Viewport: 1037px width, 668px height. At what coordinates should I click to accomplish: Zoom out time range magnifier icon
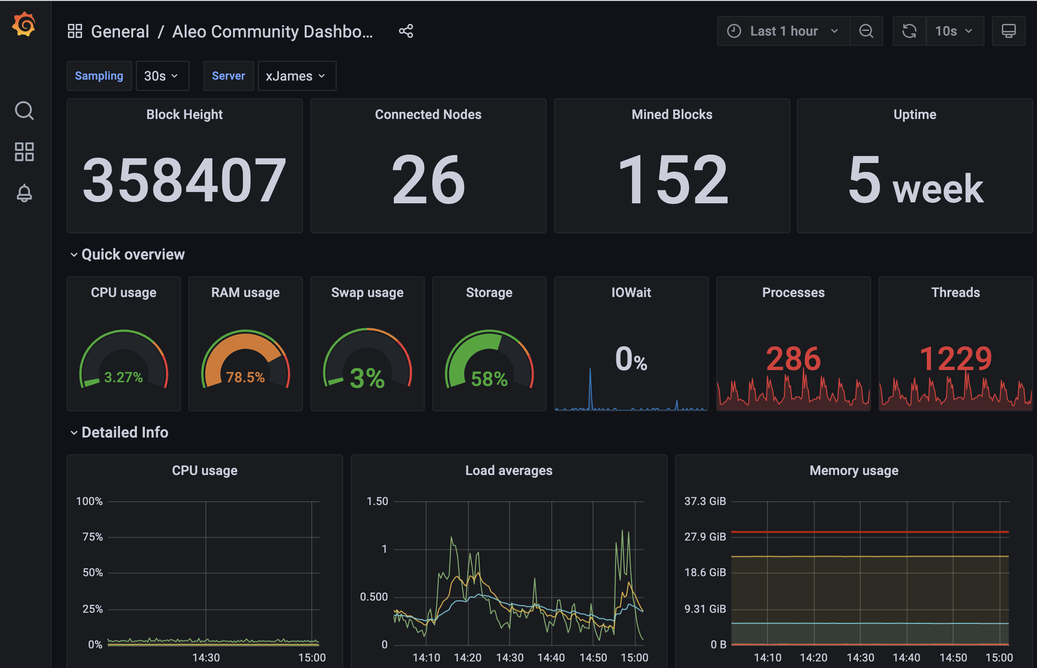coord(866,31)
